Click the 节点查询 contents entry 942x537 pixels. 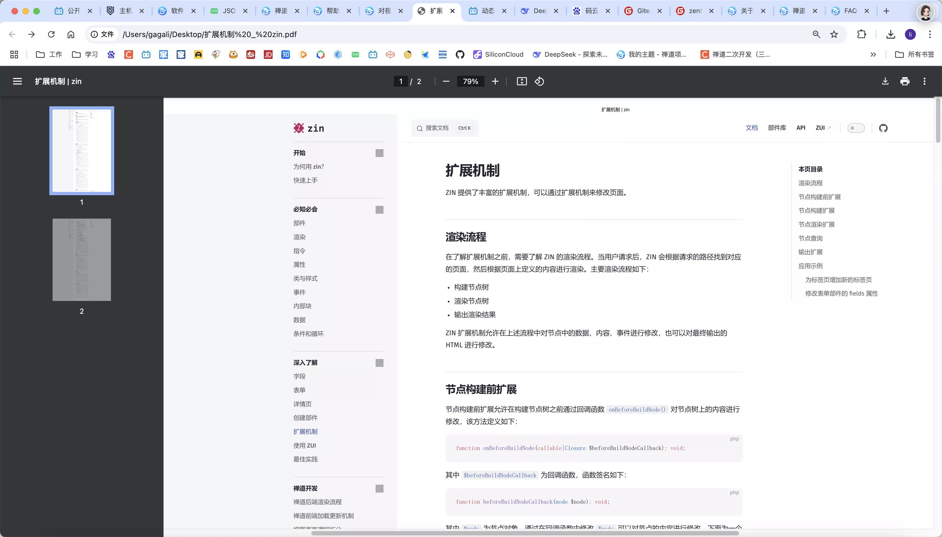[810, 238]
